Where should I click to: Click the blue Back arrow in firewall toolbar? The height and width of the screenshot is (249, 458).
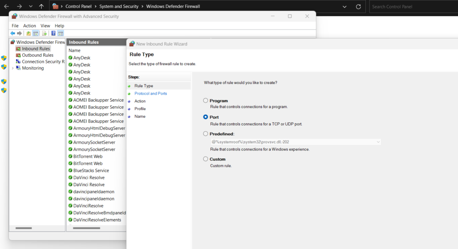tap(13, 33)
